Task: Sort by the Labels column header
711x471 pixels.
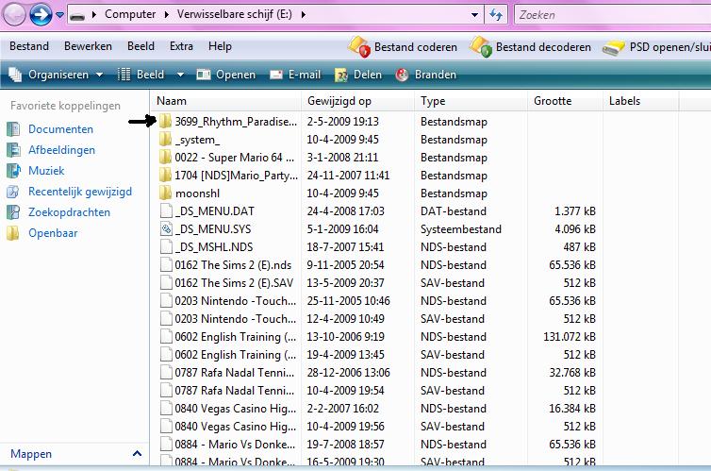Action: click(x=640, y=101)
